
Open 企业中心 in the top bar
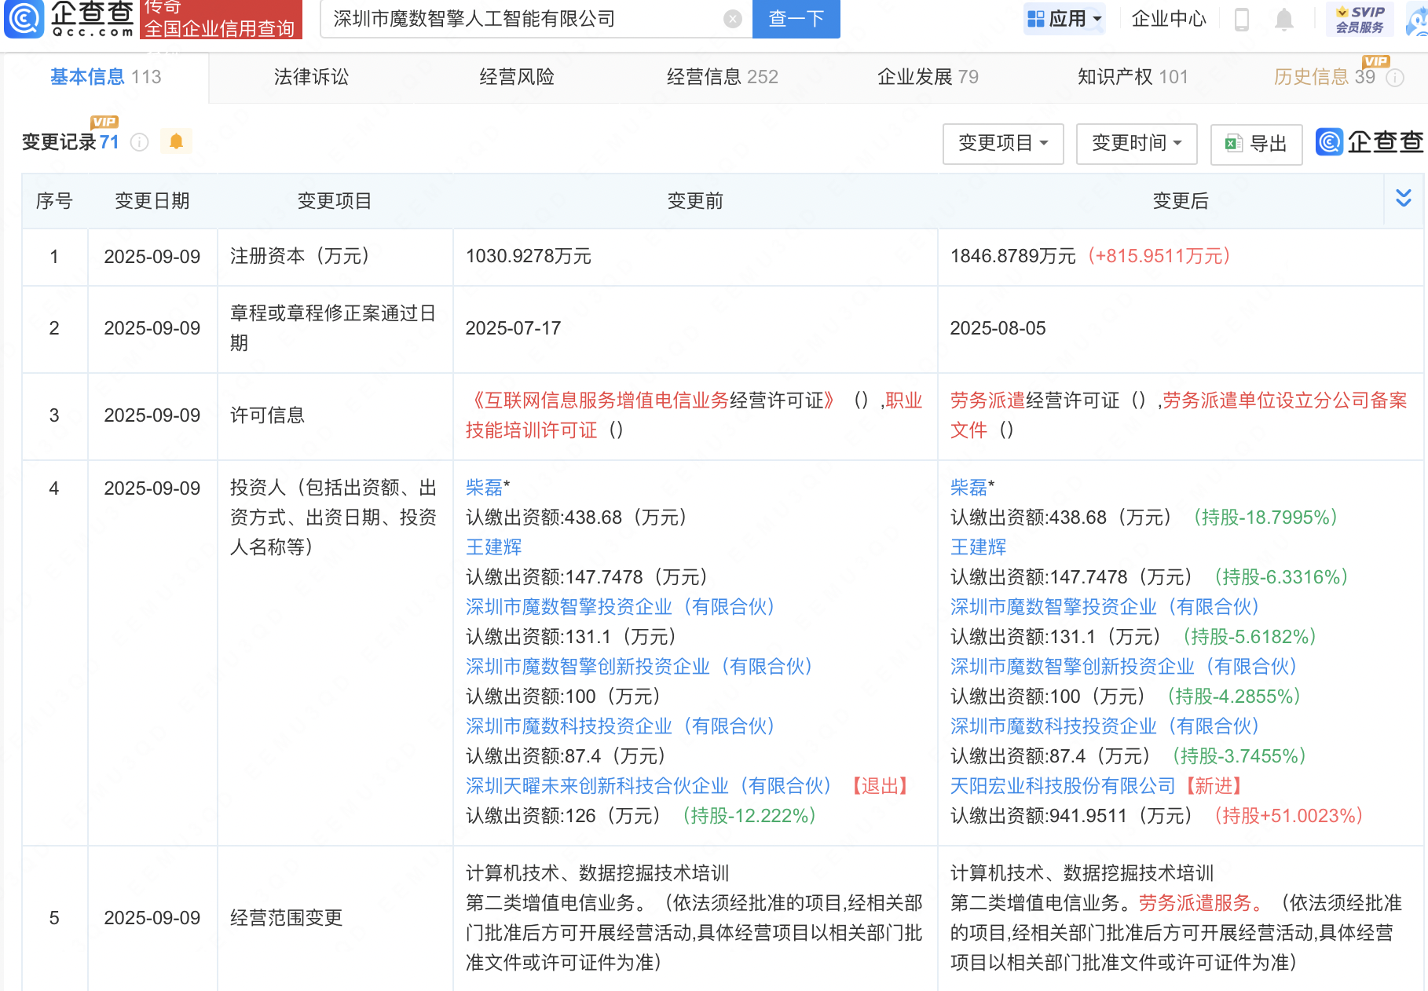coord(1168,19)
